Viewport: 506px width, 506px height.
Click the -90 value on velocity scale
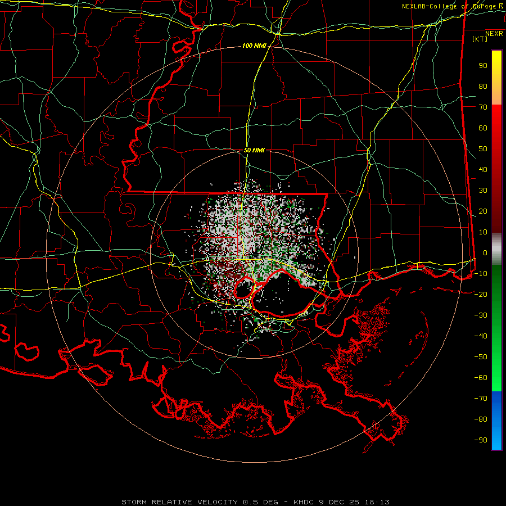tap(481, 440)
